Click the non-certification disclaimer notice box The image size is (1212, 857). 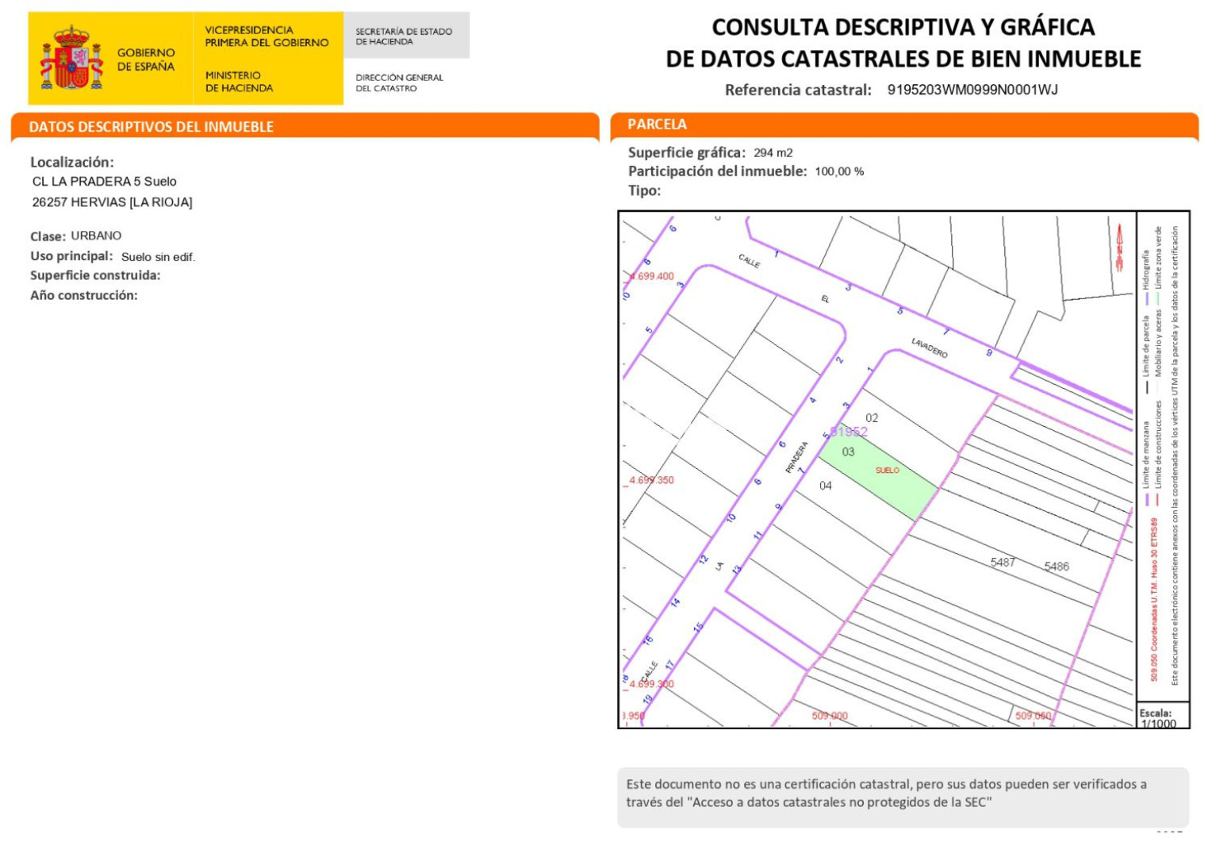tap(902, 796)
